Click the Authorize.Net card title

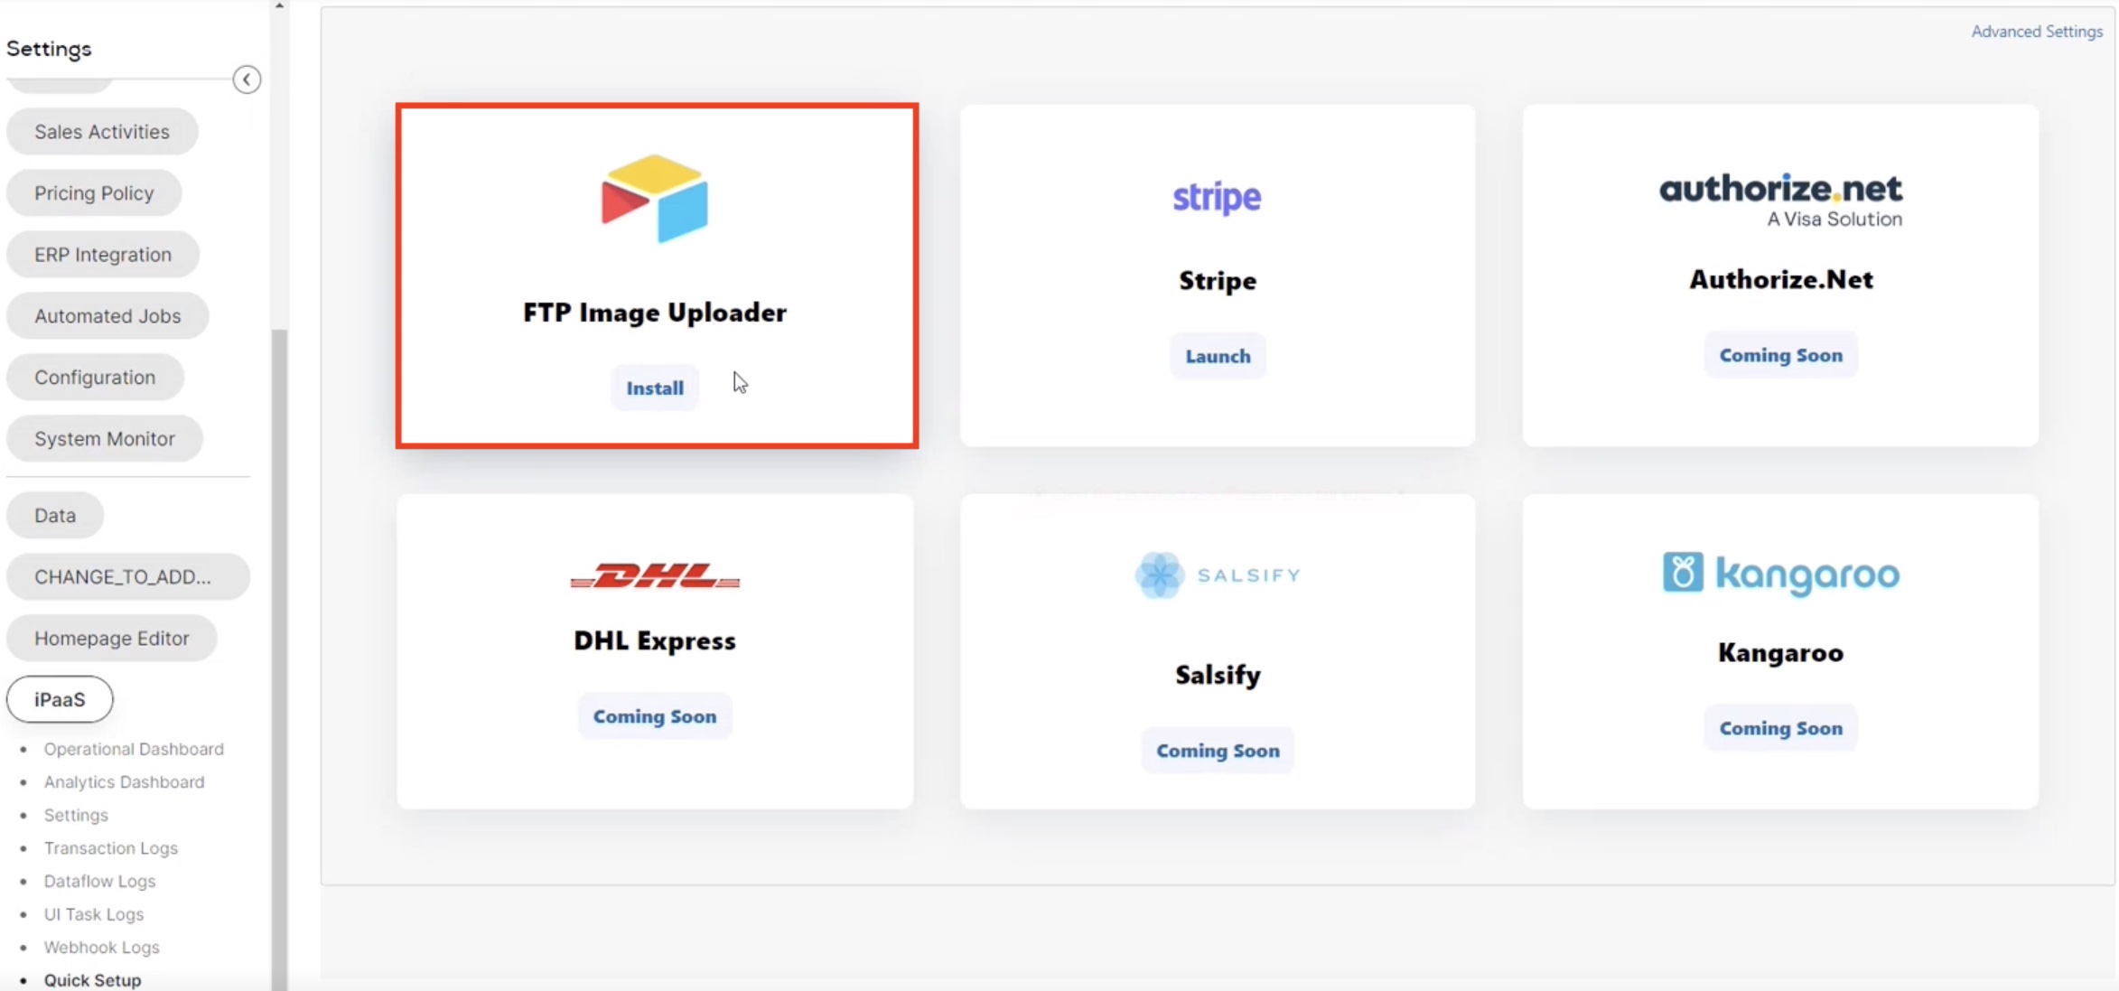1780,280
